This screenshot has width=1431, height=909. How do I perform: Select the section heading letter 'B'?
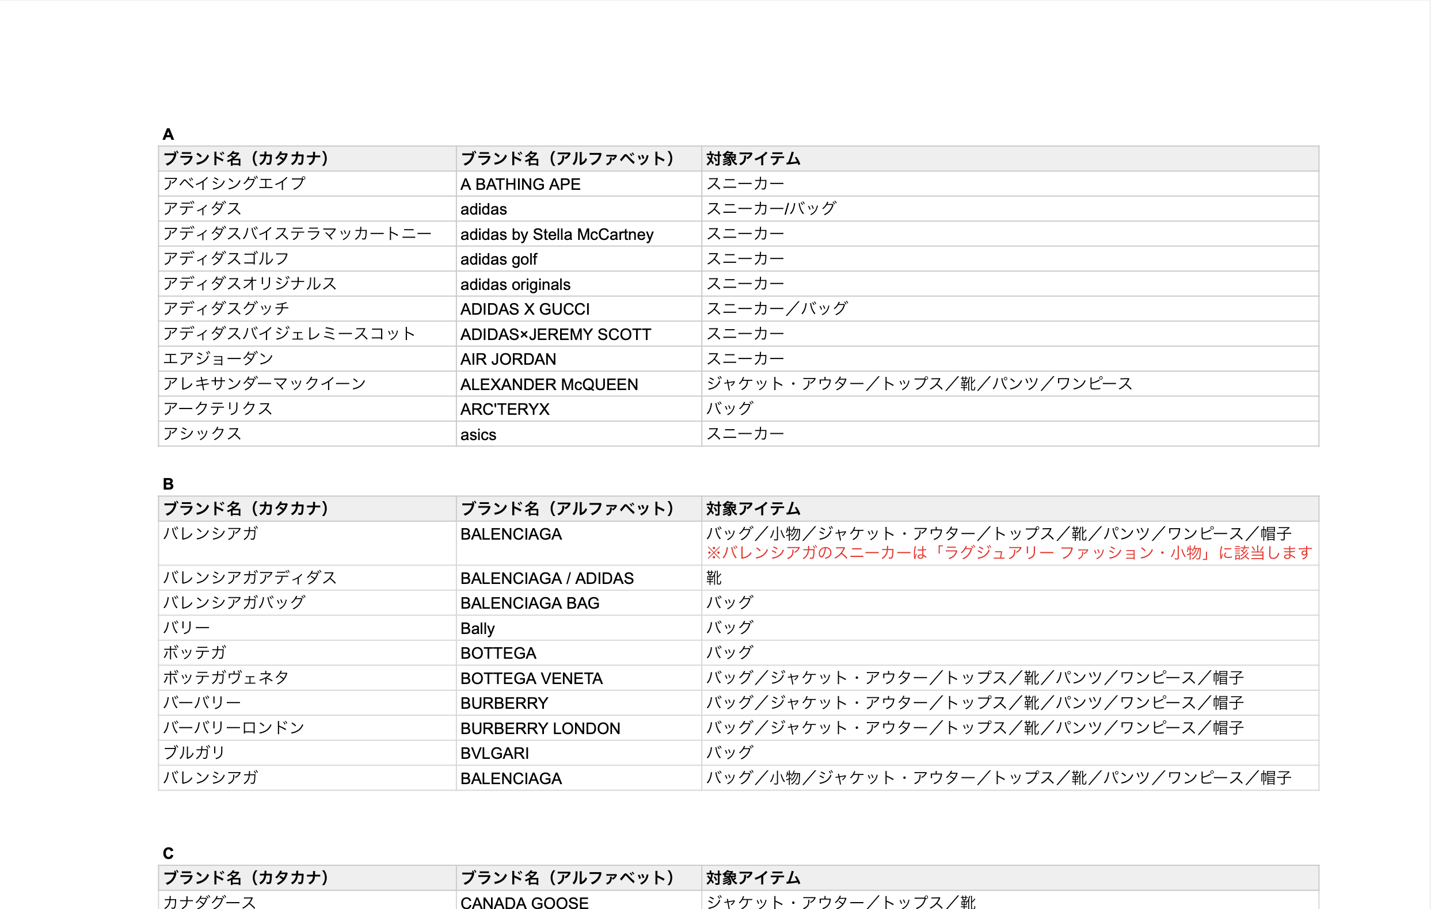pos(168,484)
